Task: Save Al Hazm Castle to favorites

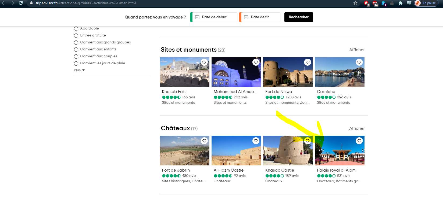Action: (x=256, y=141)
